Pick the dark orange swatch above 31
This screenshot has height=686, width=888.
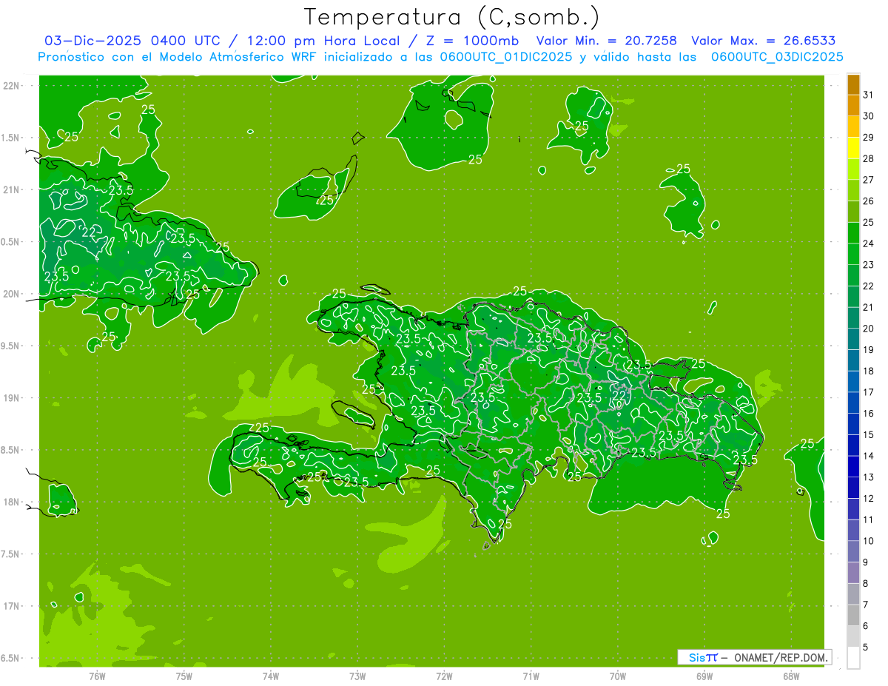pos(853,84)
